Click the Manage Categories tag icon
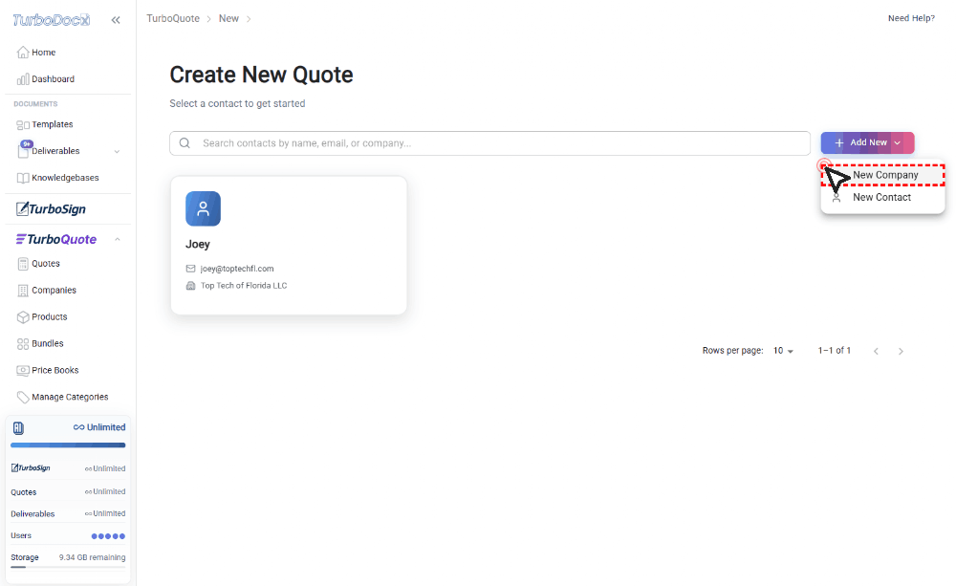Viewport: 956px width, 586px height. [x=23, y=397]
